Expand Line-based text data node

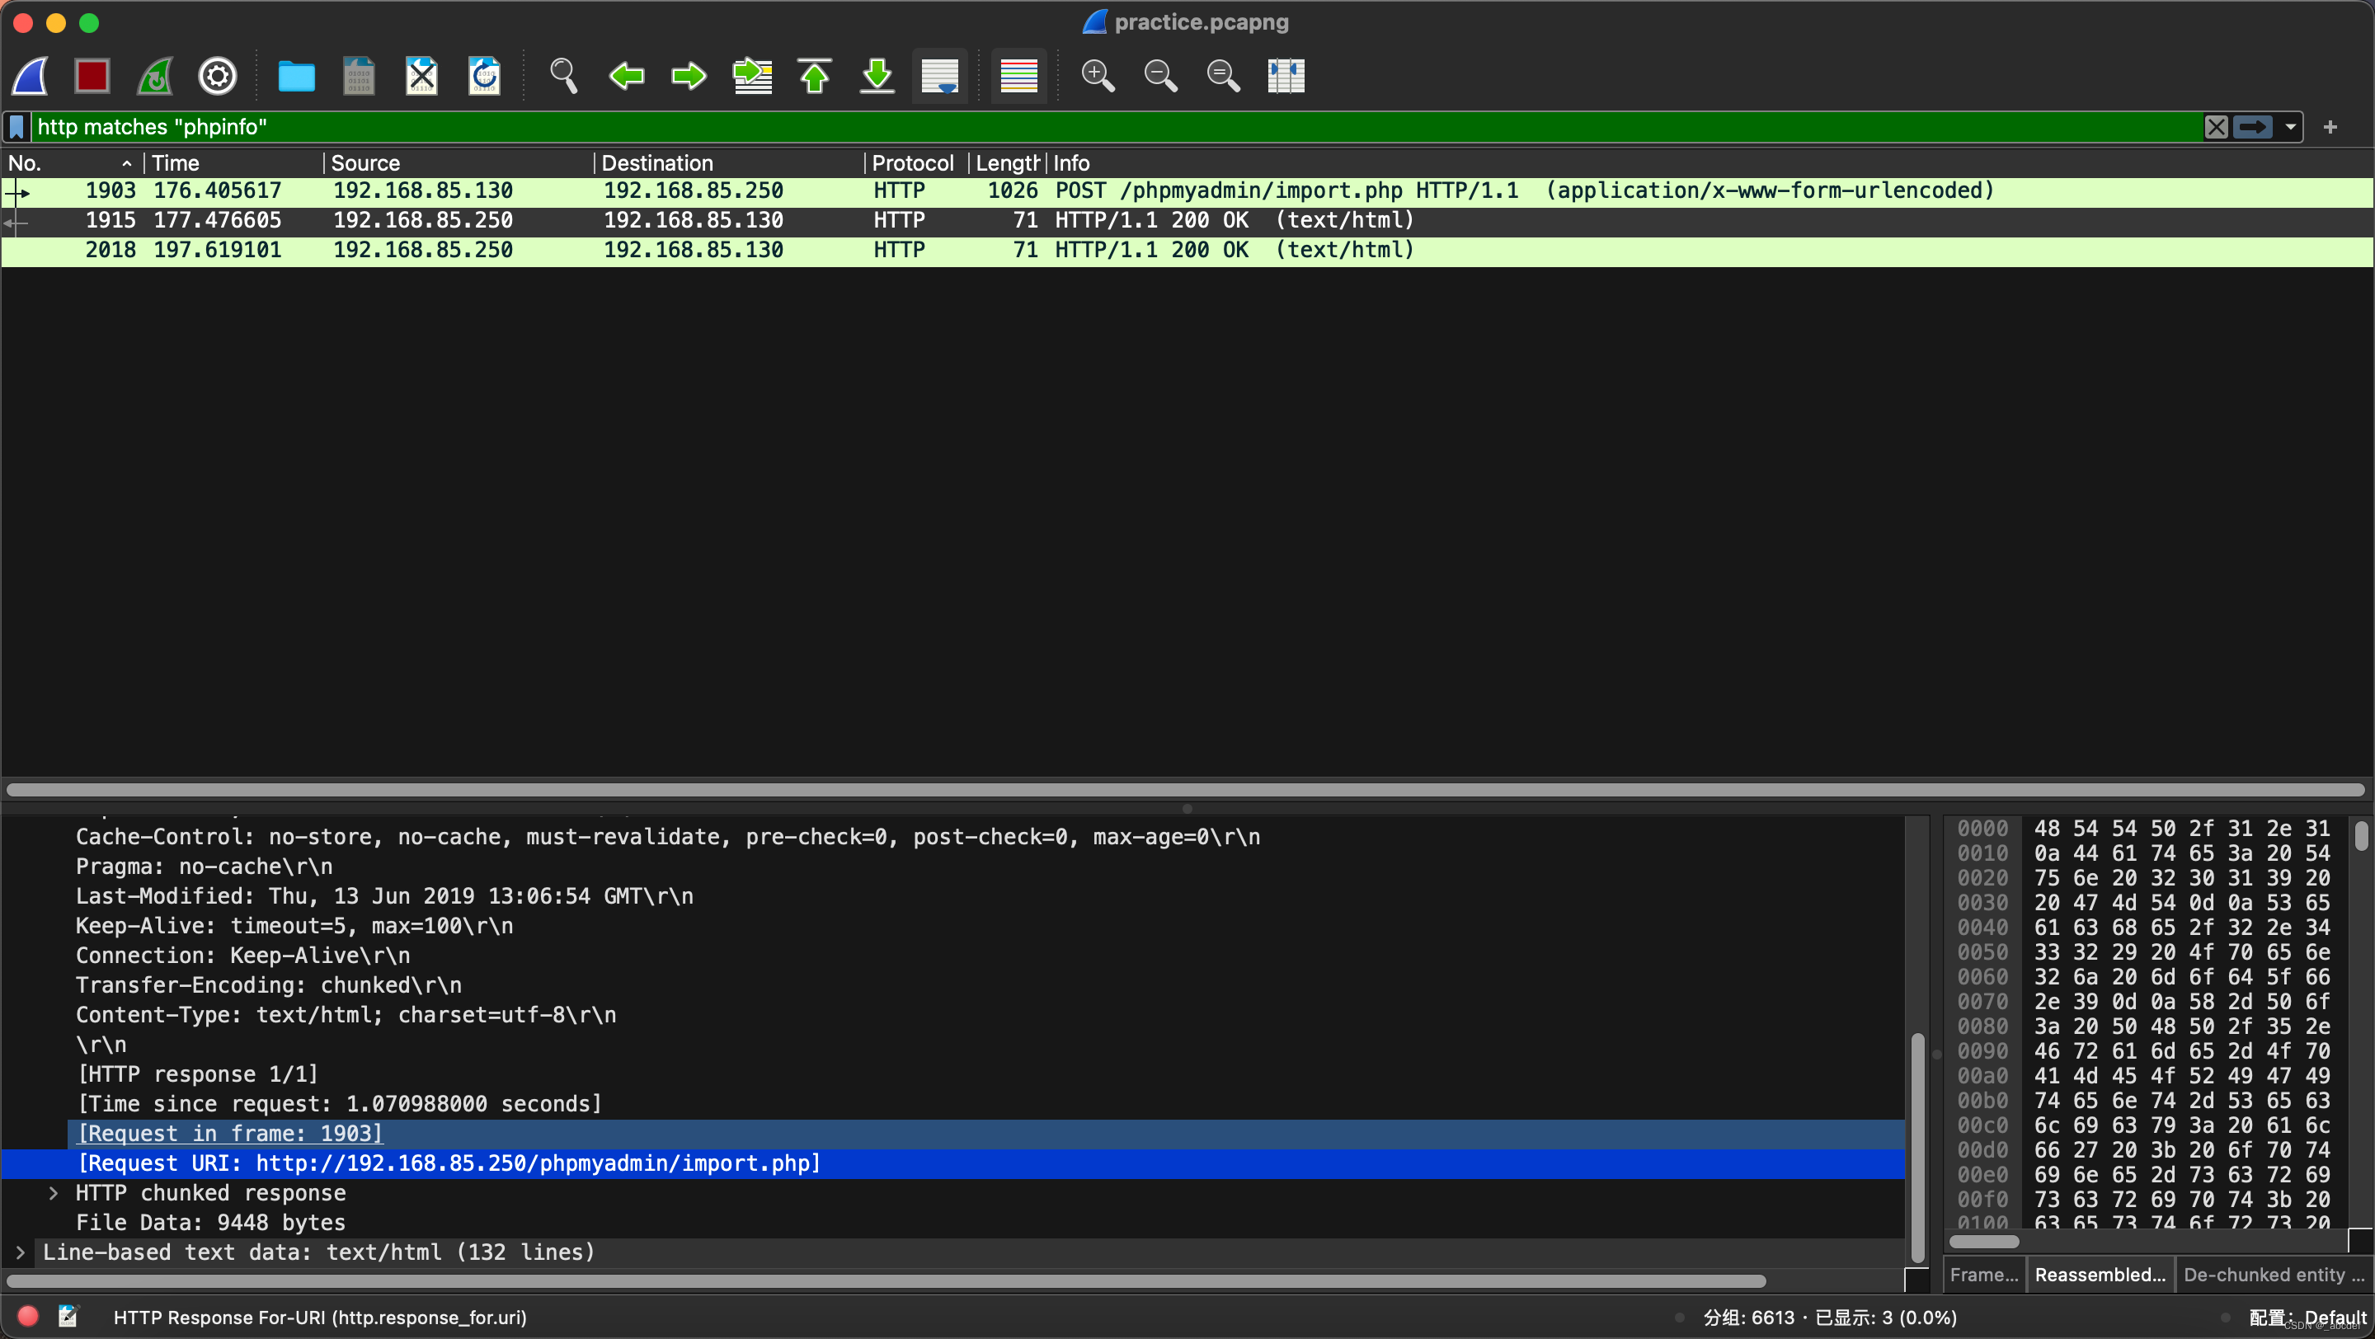click(21, 1252)
